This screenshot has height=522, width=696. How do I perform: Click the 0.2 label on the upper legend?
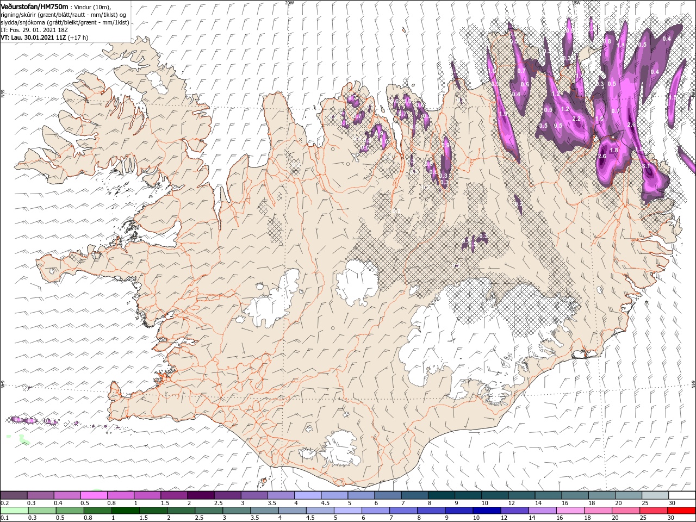pyautogui.click(x=5, y=503)
